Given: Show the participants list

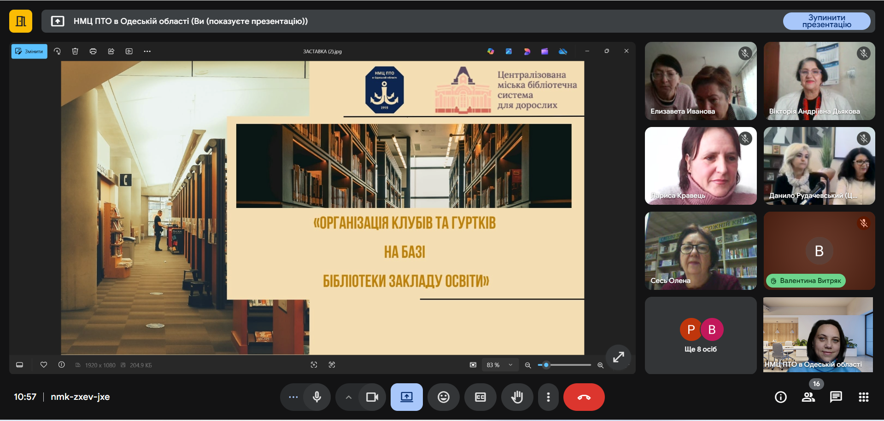Looking at the screenshot, I should pyautogui.click(x=808, y=397).
